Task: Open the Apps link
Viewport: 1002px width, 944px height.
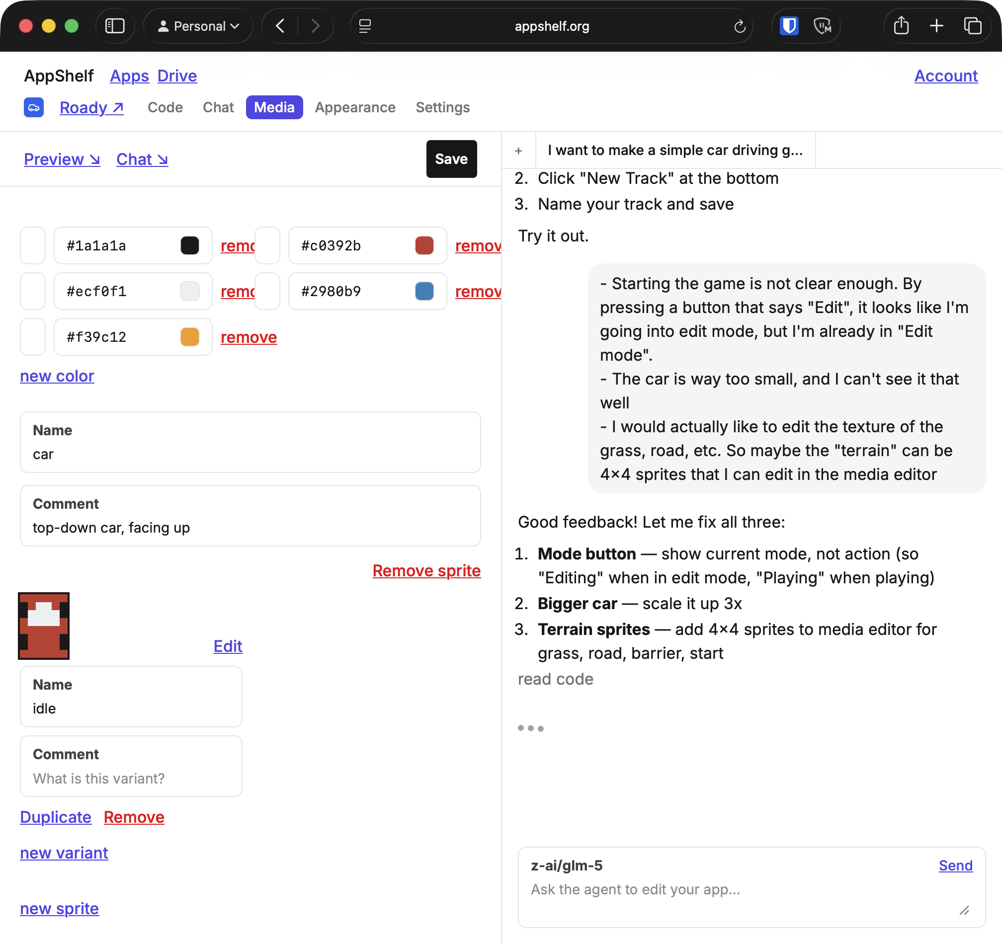Action: (130, 76)
